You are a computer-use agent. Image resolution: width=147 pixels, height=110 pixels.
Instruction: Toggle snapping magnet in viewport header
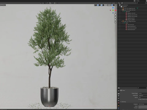[50, 3]
